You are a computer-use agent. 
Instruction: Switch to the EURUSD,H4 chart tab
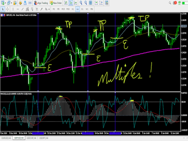[x=6, y=138]
